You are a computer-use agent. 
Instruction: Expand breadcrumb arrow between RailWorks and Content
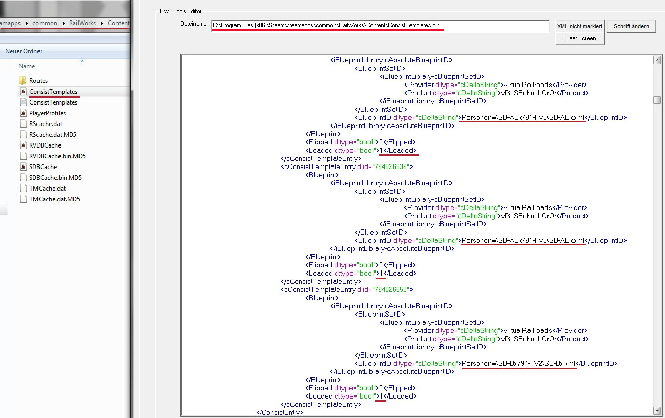102,24
